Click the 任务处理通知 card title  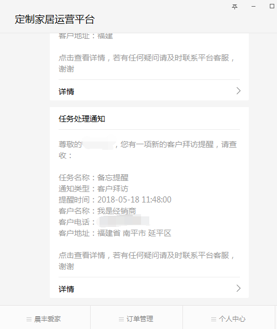(x=82, y=119)
